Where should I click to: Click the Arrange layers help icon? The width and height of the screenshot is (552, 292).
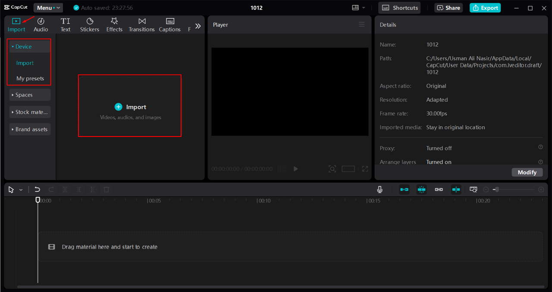tap(540, 162)
